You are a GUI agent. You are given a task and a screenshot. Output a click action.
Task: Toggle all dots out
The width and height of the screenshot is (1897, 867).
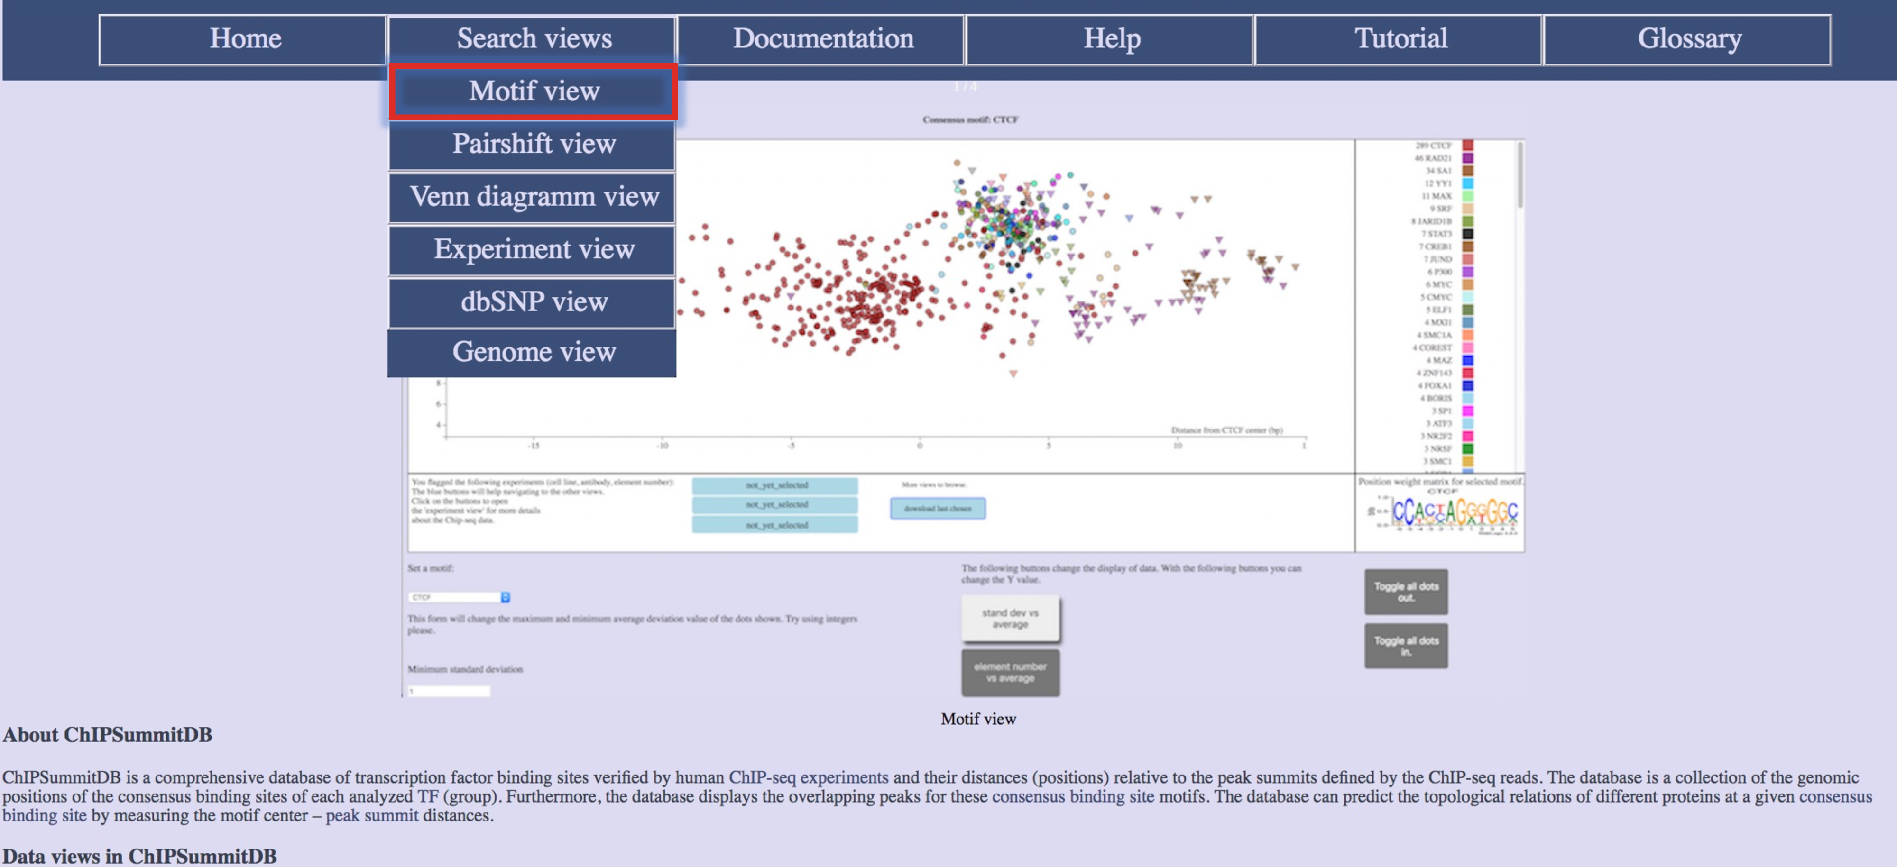click(x=1406, y=592)
